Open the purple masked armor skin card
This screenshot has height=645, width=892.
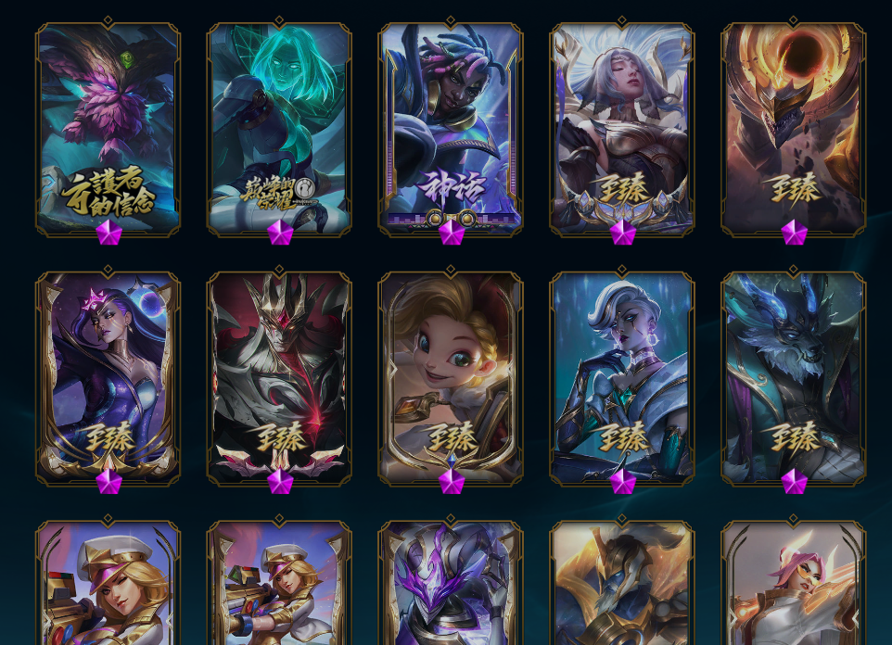coord(451,582)
